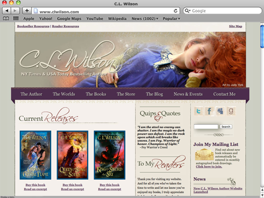Image resolution: width=264 pixels, height=198 pixels.
Task: Click the MySpace social icon
Action: click(x=220, y=111)
